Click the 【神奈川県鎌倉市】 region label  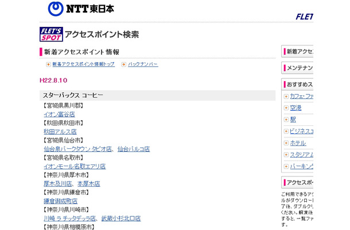pyautogui.click(x=66, y=192)
